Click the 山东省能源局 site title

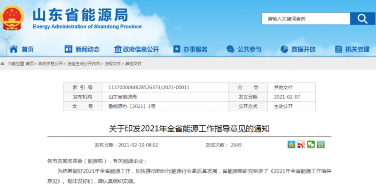80,15
